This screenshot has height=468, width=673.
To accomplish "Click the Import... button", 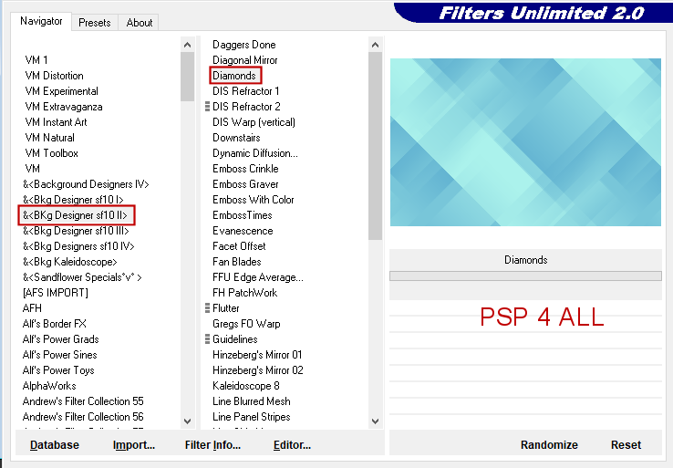I will [134, 445].
